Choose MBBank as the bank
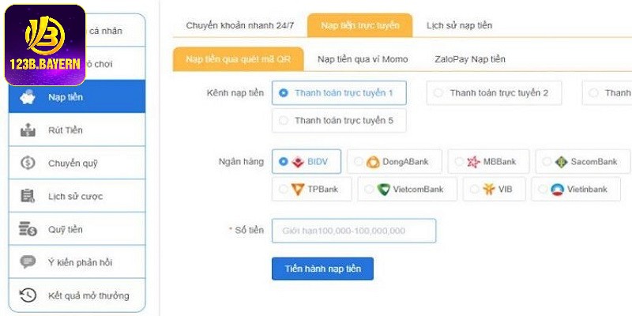 460,162
